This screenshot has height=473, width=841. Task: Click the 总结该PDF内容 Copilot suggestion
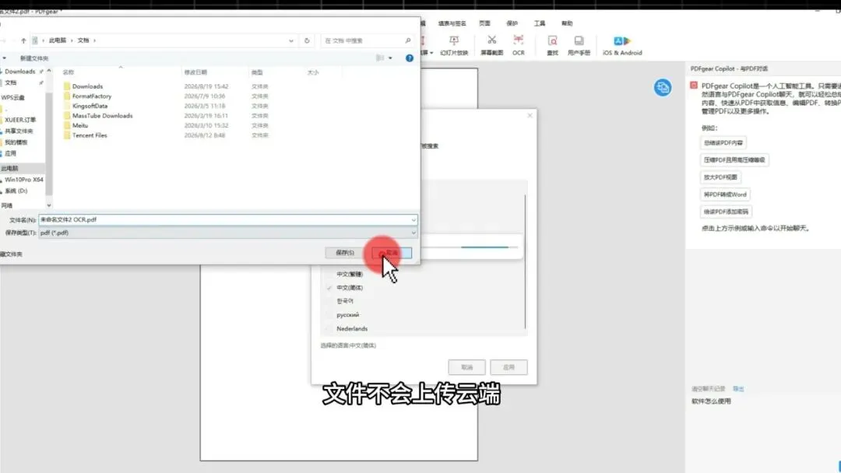(723, 142)
